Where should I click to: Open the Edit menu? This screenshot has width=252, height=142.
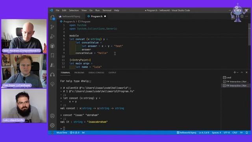pyautogui.click(x=64, y=10)
